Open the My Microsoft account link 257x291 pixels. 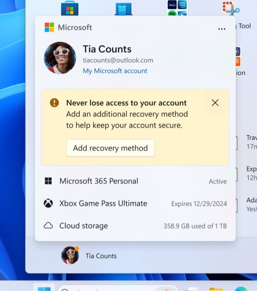115,71
